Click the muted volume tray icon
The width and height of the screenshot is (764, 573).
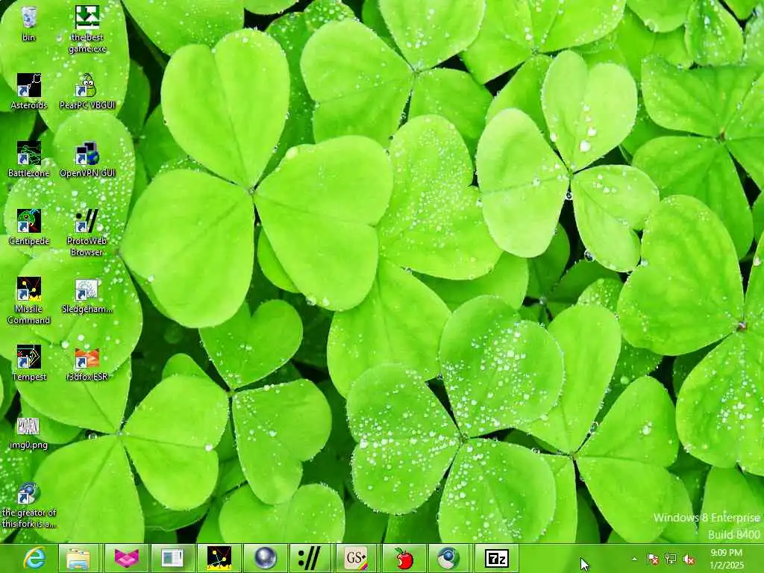(x=689, y=560)
